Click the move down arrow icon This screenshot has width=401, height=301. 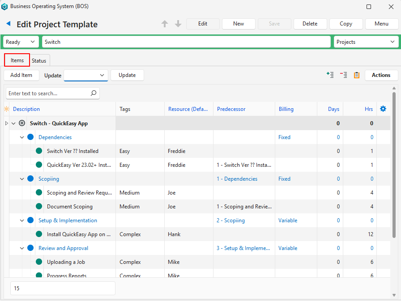pyautogui.click(x=178, y=24)
